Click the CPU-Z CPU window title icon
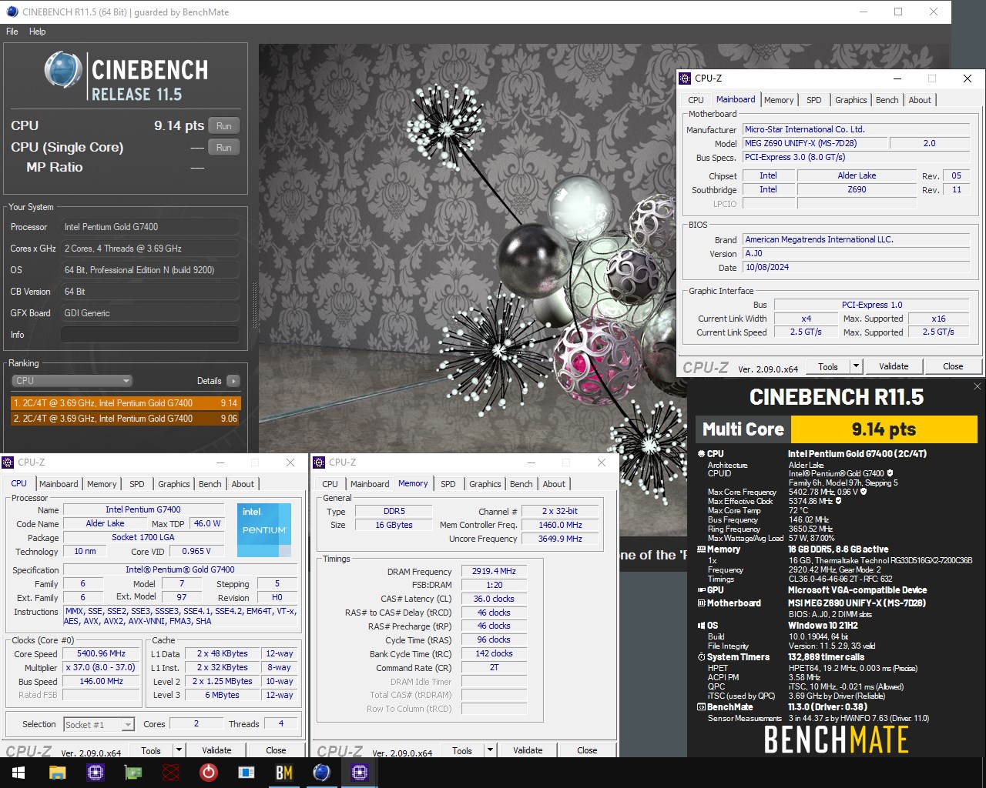This screenshot has width=986, height=788. (8, 462)
